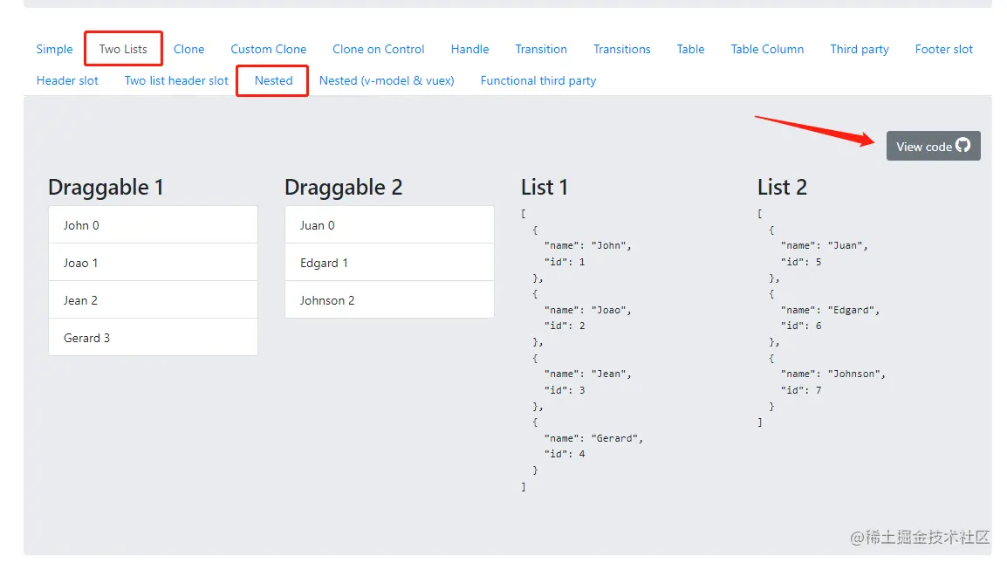Click the John 0 list item
This screenshot has height=563, width=1007.
153,225
